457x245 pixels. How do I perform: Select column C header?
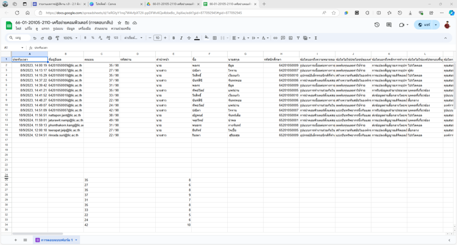pos(101,54)
